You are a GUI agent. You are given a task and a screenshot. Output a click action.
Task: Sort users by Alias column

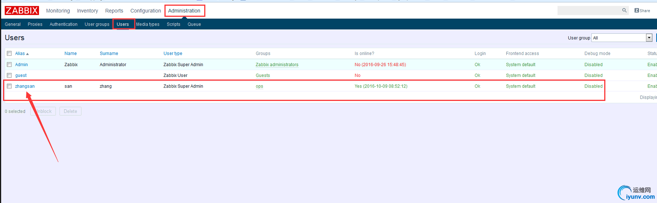tap(22, 54)
